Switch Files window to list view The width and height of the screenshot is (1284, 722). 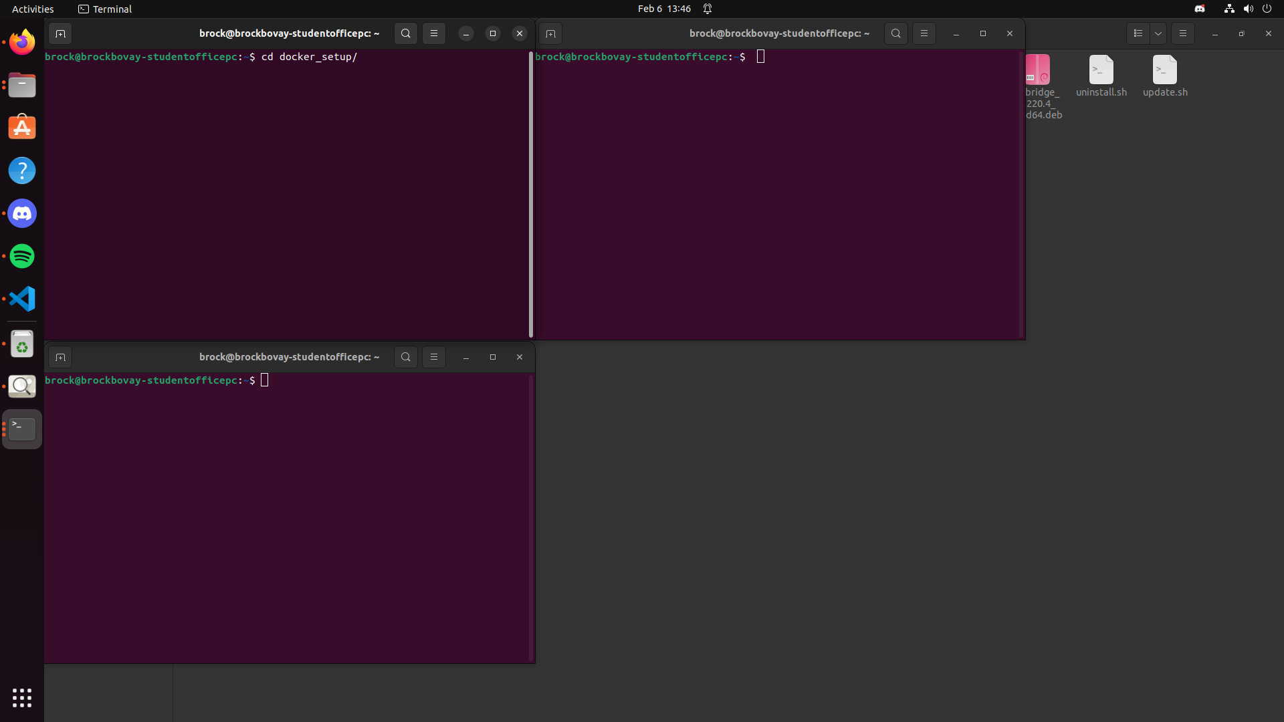1138,33
